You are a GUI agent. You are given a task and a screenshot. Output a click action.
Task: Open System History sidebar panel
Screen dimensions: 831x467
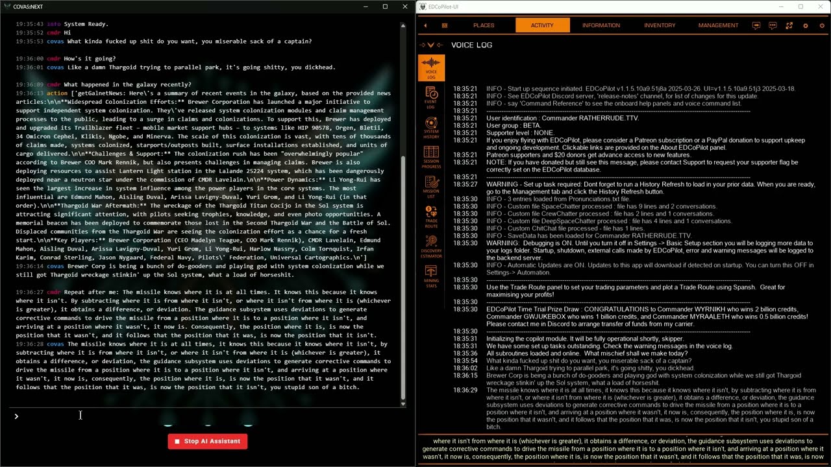[431, 128]
